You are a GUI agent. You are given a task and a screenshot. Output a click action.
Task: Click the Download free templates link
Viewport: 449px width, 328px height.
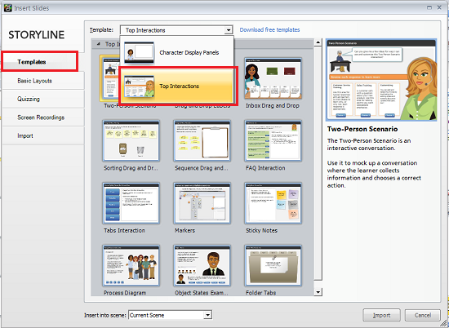click(x=269, y=29)
